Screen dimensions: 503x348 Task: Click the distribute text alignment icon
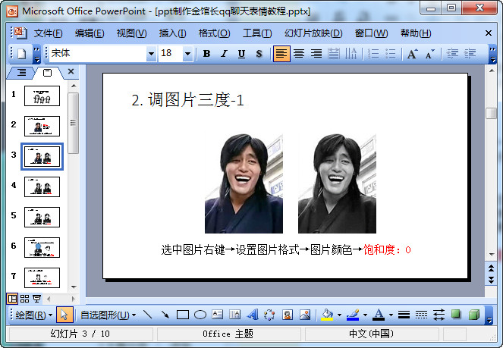tap(334, 54)
